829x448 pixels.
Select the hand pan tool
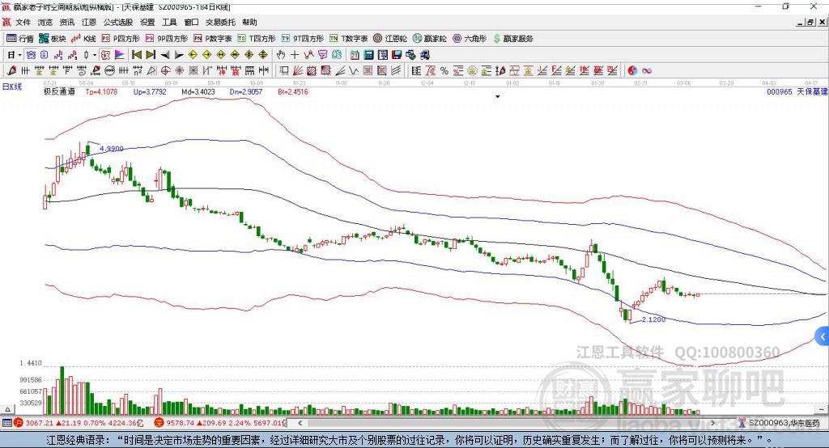pos(281,55)
